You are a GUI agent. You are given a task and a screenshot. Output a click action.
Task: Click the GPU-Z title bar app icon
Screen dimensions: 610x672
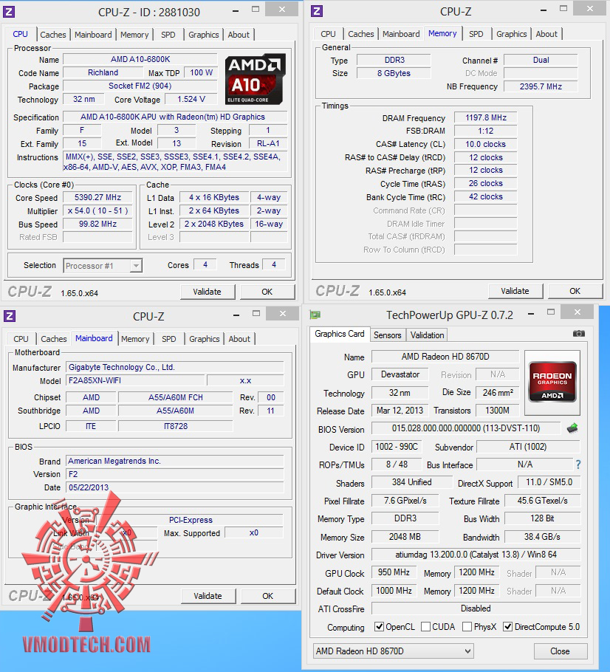pyautogui.click(x=315, y=315)
